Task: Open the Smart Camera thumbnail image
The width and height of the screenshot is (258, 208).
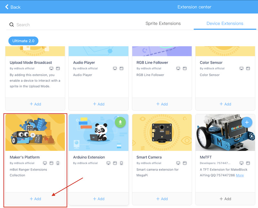Action: (162, 133)
